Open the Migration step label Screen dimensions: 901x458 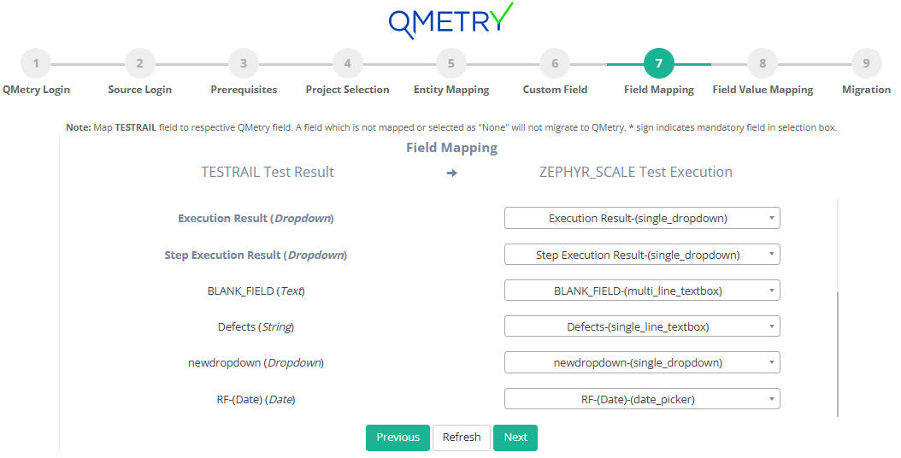866,90
